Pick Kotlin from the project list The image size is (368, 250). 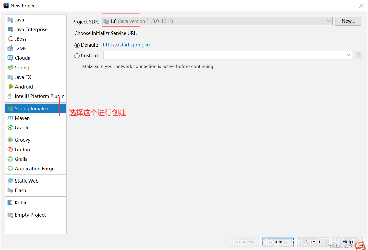36,203
